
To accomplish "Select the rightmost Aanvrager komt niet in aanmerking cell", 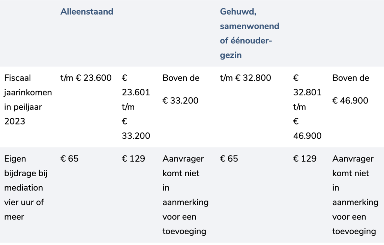I will [355, 195].
